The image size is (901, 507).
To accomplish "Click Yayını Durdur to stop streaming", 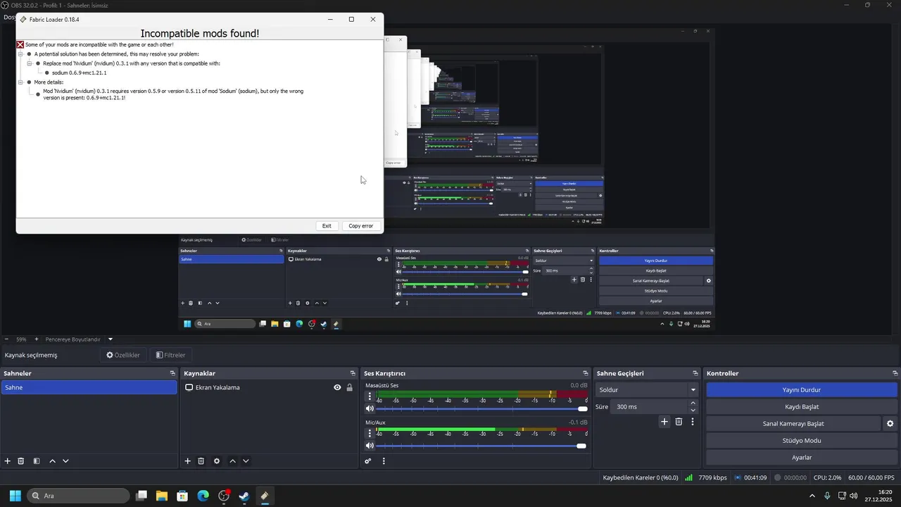I will pyautogui.click(x=802, y=389).
